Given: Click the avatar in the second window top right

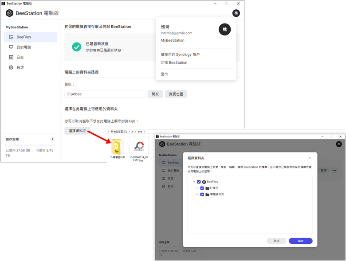Looking at the screenshot, I should click(339, 144).
